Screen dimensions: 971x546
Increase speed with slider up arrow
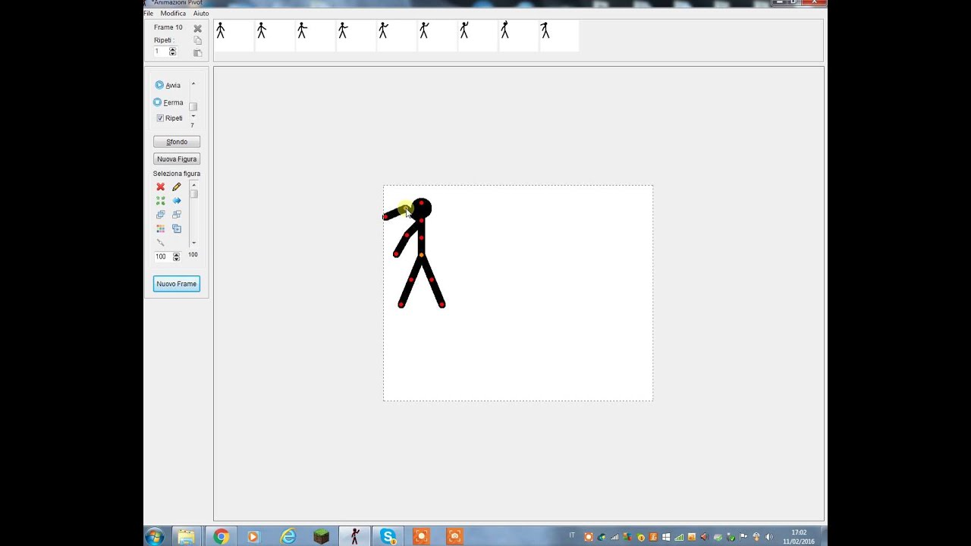click(x=193, y=84)
